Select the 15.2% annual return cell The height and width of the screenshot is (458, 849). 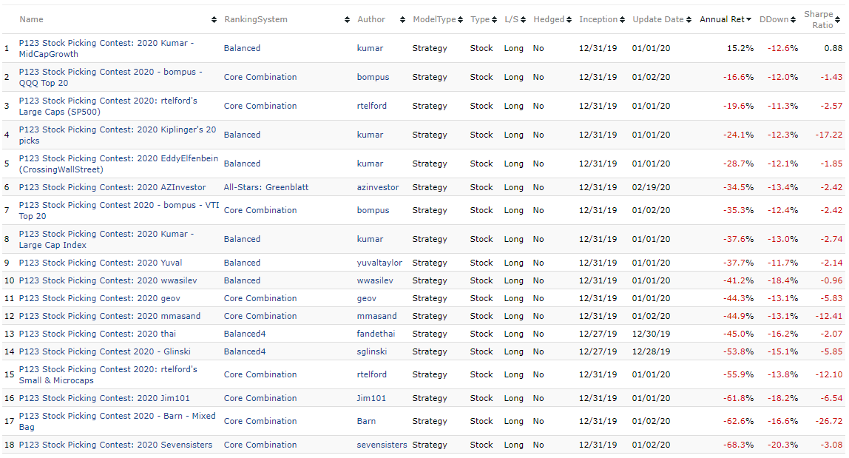click(740, 48)
